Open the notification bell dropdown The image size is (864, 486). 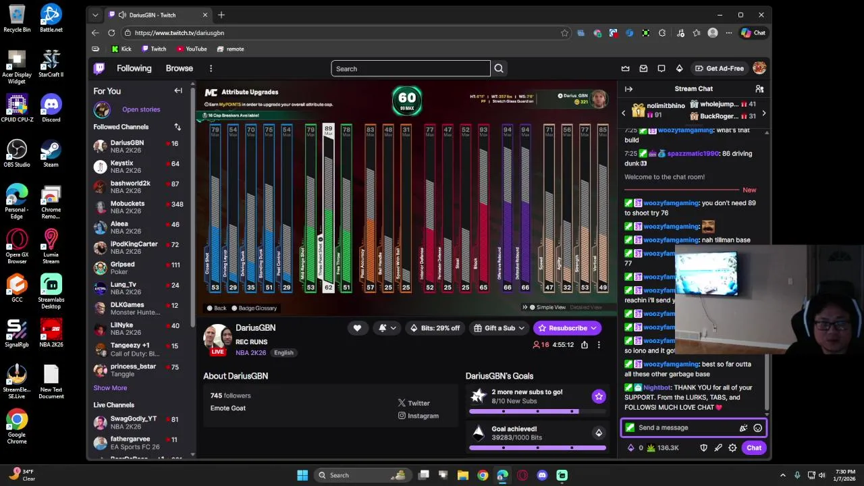(x=387, y=328)
